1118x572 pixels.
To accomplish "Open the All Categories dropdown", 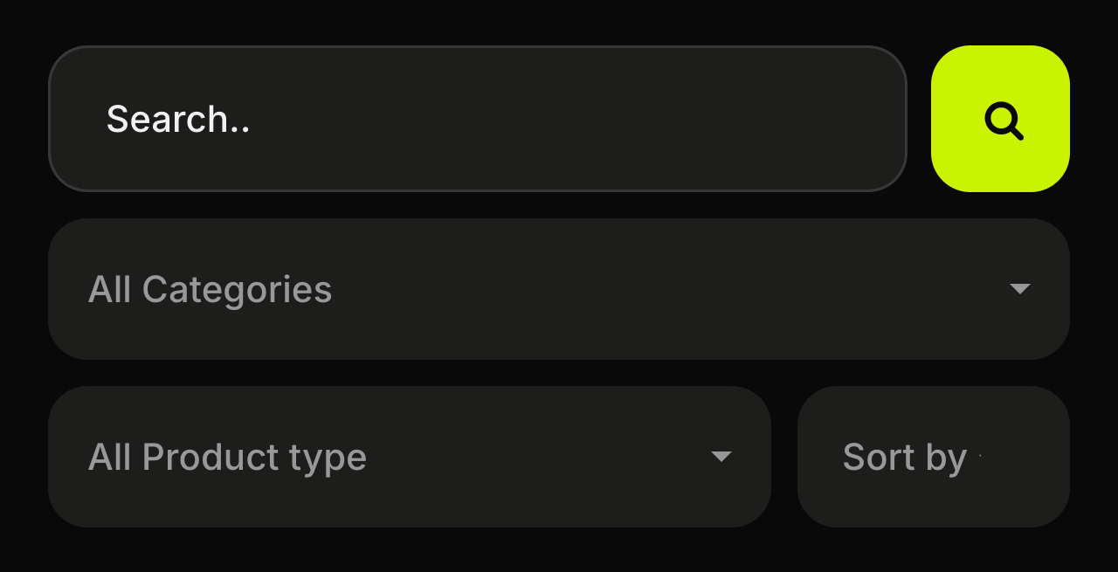I will click(x=559, y=289).
